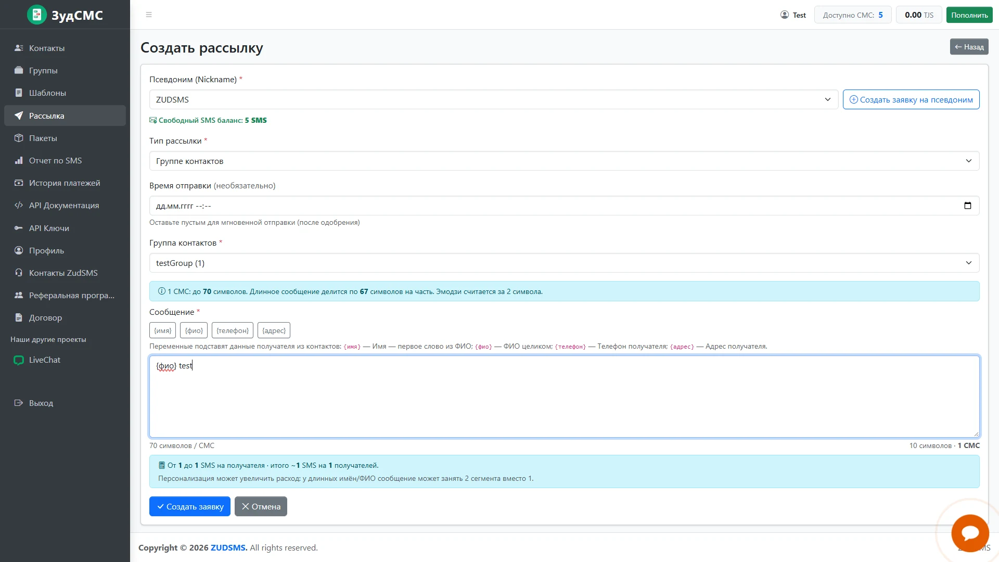Click the Отмена button

pos(261,506)
